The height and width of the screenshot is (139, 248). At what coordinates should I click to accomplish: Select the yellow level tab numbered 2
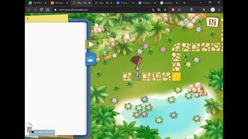[x=46, y=19]
